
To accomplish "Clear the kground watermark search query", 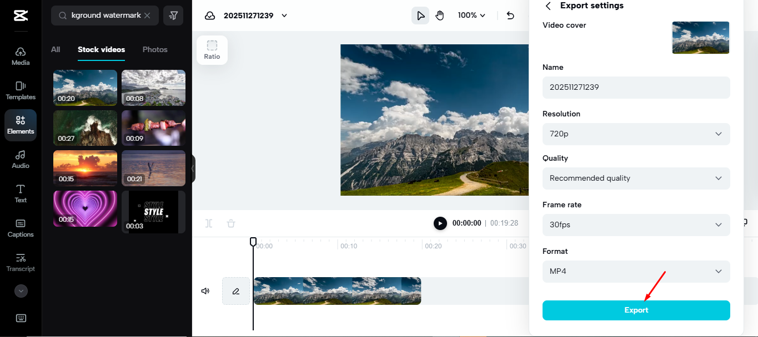I will pos(147,15).
